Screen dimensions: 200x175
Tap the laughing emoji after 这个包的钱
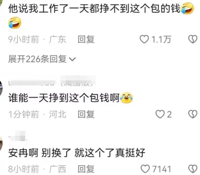point(187,8)
